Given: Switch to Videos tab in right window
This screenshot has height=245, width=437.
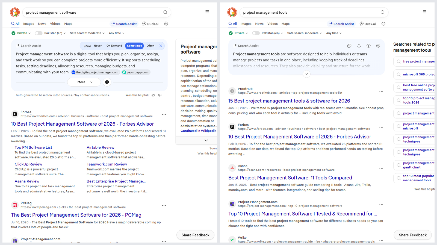Looking at the screenshot, I should coord(273,24).
